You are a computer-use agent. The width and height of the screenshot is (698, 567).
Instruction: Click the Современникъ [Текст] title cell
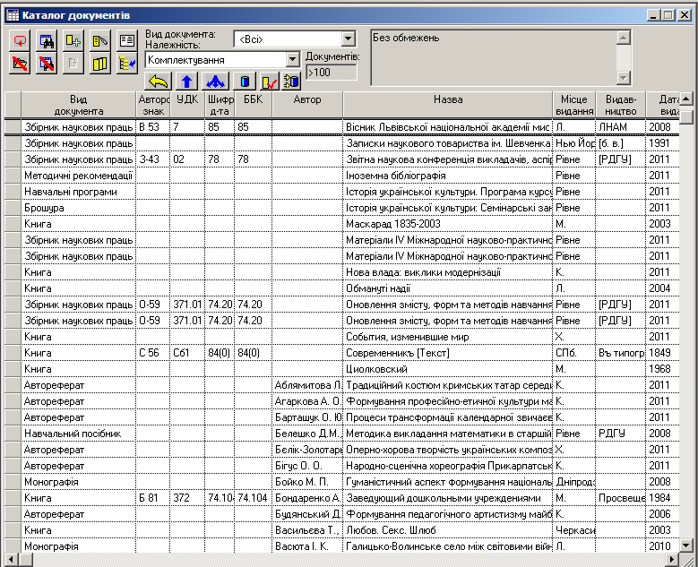pos(448,353)
